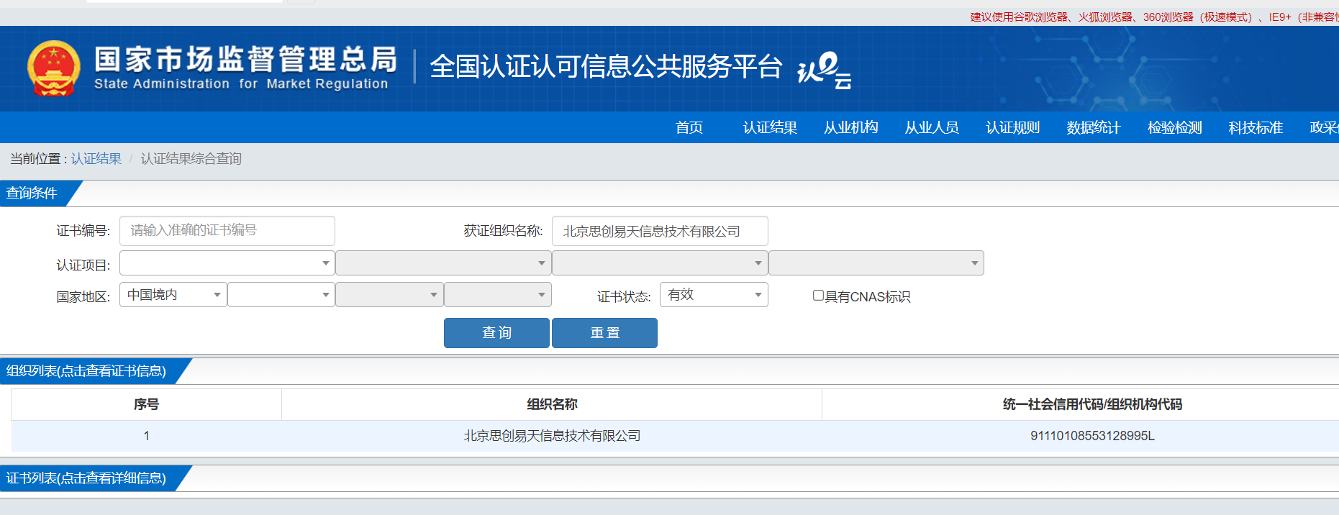The image size is (1339, 515).
Task: Open the 认证结果 navigation menu
Action: point(770,127)
